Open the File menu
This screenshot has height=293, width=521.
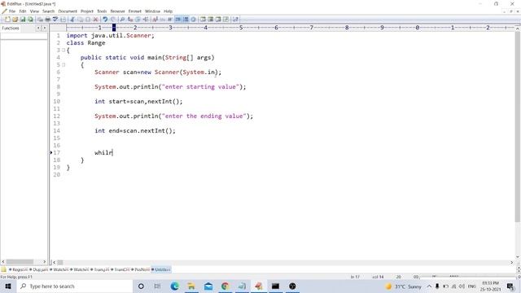click(x=12, y=11)
